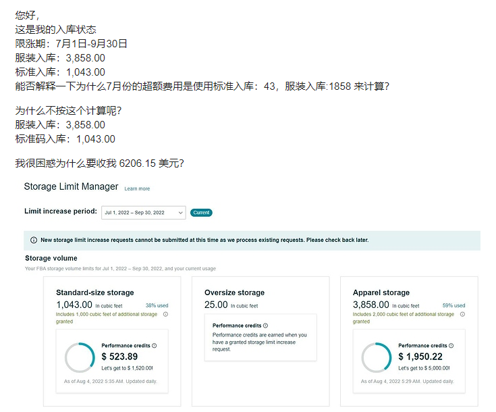Image resolution: width=496 pixels, height=412 pixels.
Task: Click the 59% used label
Action: click(454, 305)
